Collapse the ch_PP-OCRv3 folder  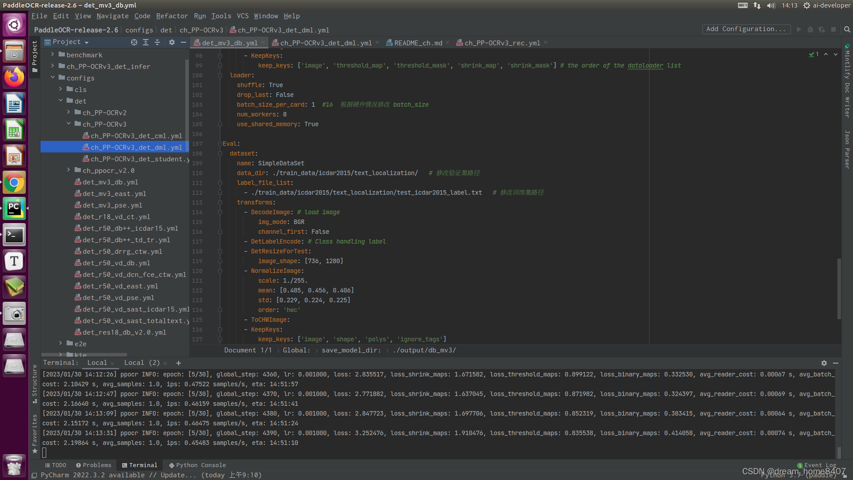(x=69, y=124)
